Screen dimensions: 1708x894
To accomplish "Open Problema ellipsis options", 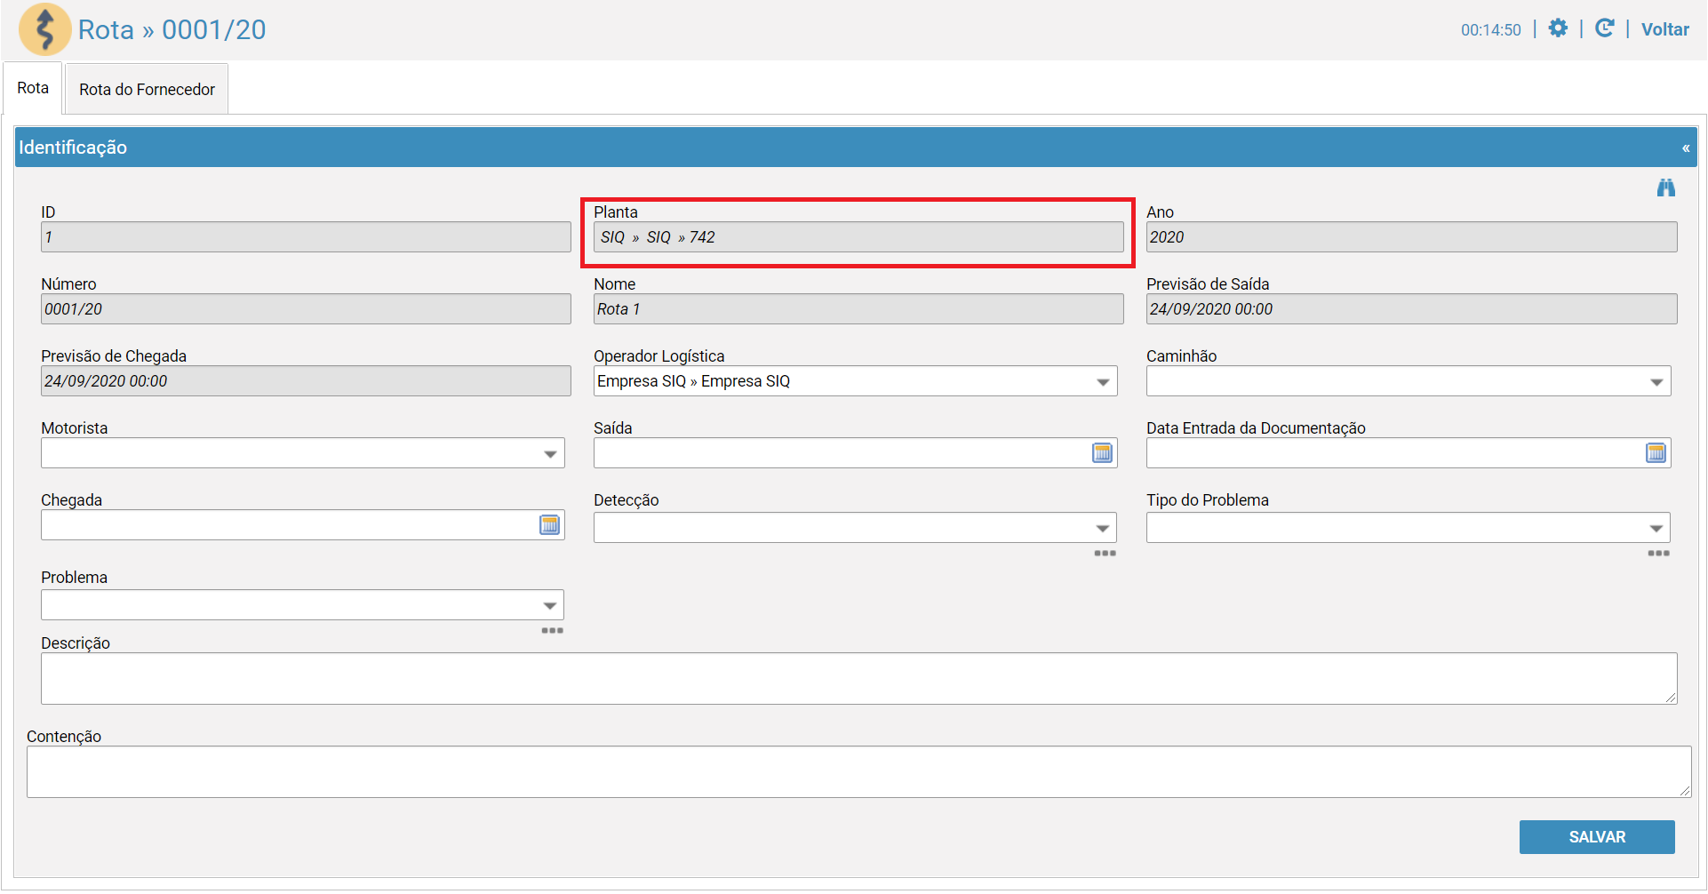I will 552,630.
